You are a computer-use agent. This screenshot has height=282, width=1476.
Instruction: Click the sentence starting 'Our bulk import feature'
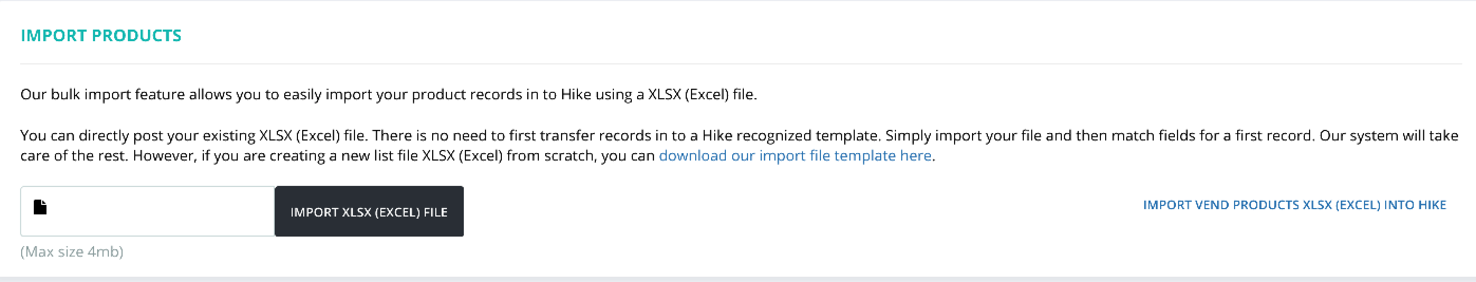(388, 94)
